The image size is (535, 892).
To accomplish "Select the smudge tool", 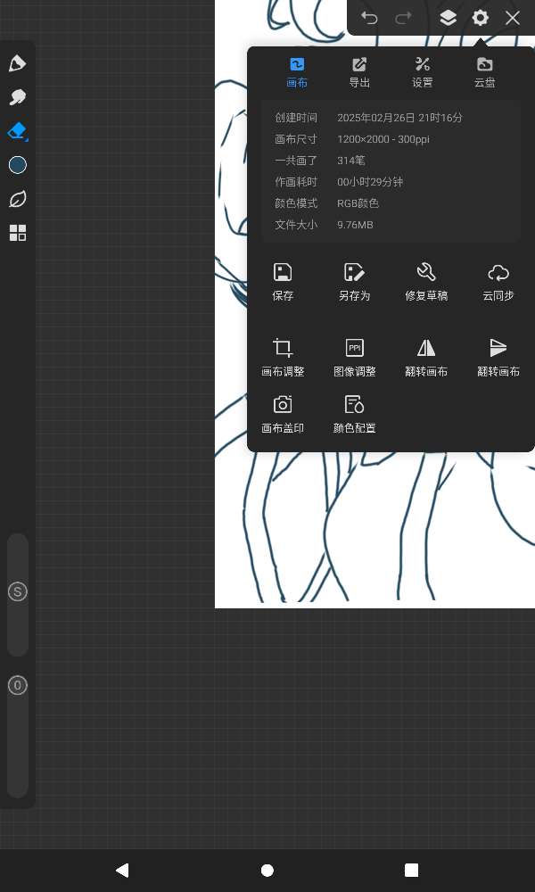I will coord(18,97).
